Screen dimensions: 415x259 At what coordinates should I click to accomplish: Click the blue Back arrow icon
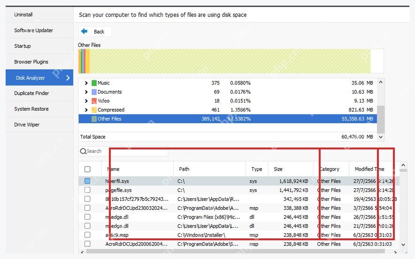coord(84,31)
